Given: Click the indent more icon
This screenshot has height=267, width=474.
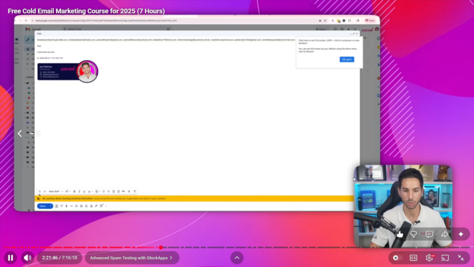Looking at the screenshot, I should pyautogui.click(x=118, y=191).
